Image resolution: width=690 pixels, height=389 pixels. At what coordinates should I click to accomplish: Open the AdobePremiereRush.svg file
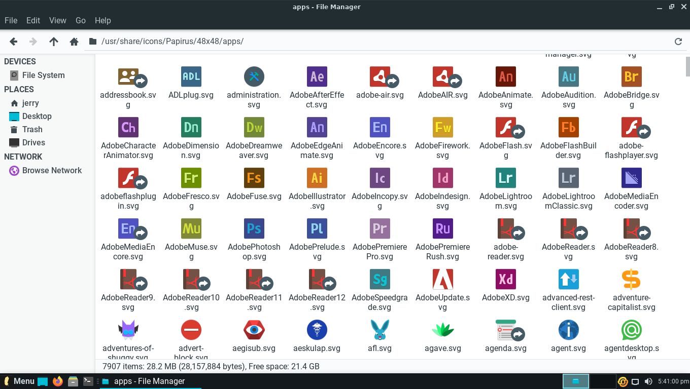tap(442, 228)
